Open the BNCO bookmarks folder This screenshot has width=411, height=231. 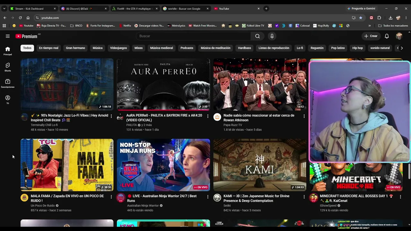76,26
